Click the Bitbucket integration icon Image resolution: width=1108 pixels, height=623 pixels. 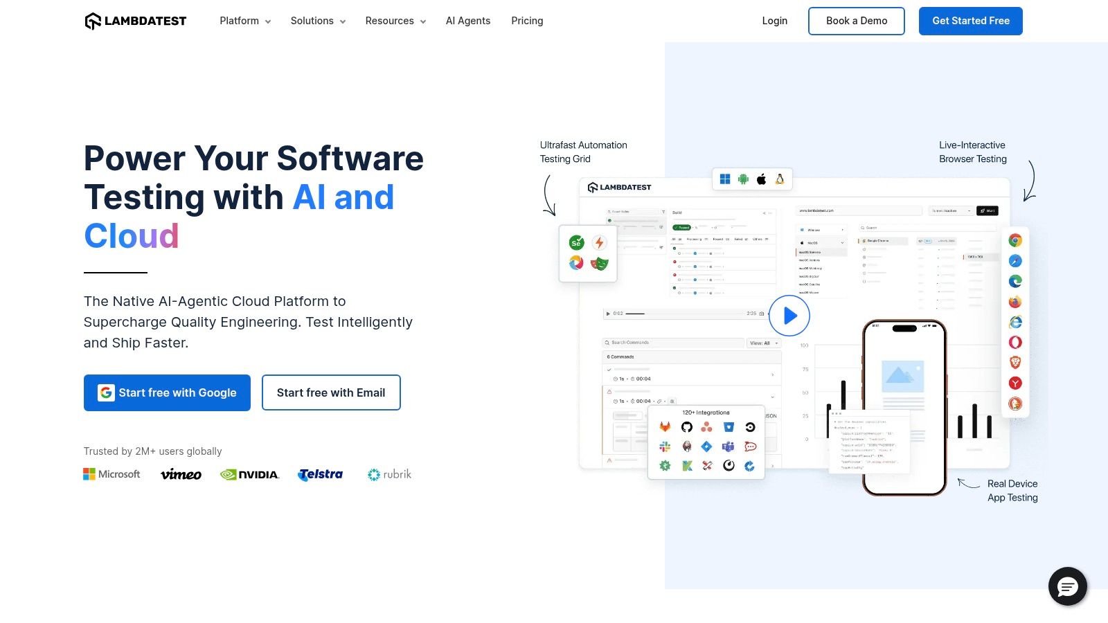pyautogui.click(x=729, y=427)
